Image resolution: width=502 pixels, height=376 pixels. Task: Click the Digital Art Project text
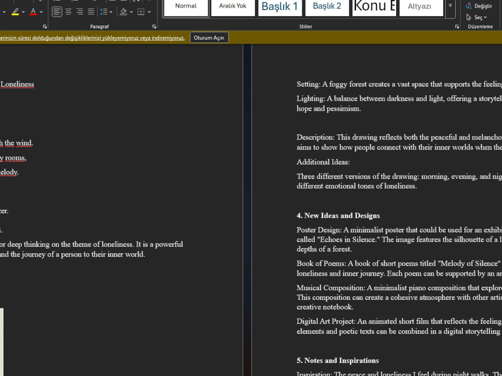326,321
